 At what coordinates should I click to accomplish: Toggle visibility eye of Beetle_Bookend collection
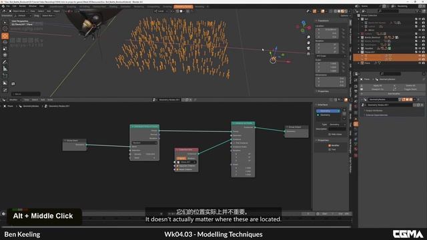(420, 37)
